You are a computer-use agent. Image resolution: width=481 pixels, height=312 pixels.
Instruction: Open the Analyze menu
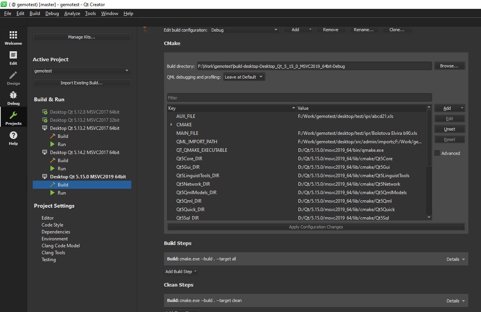click(x=72, y=13)
